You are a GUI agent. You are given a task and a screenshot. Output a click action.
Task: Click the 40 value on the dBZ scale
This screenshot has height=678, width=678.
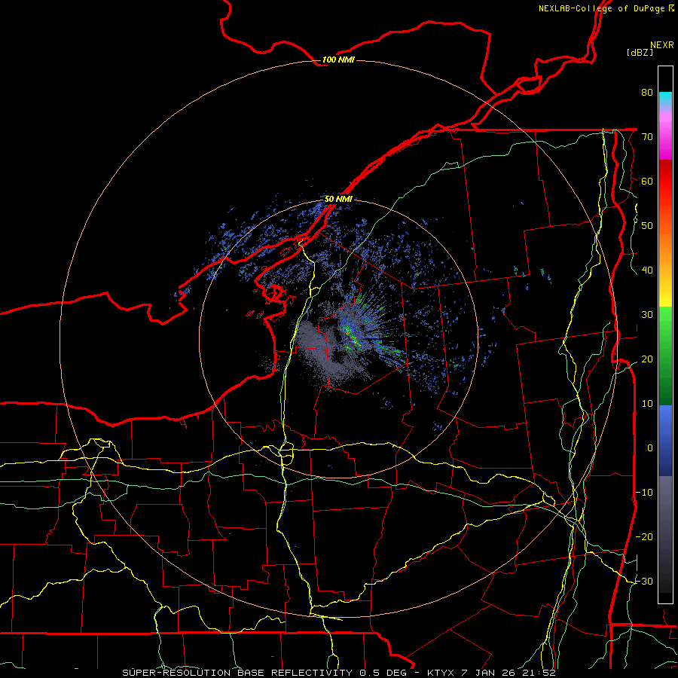point(647,270)
